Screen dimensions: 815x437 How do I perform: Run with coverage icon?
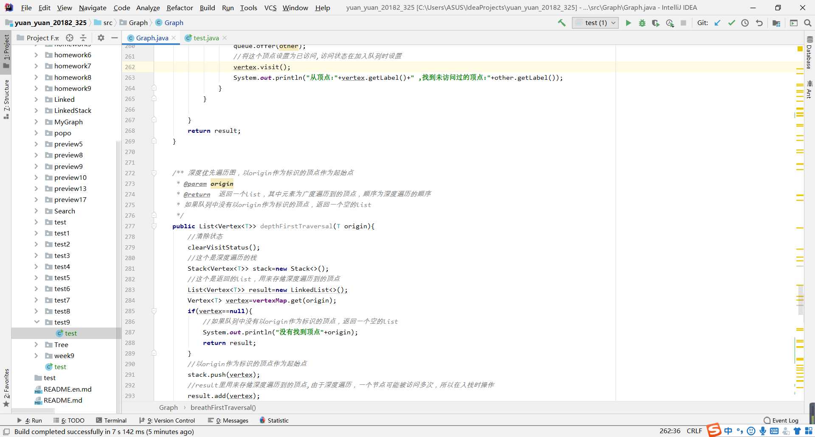[656, 23]
